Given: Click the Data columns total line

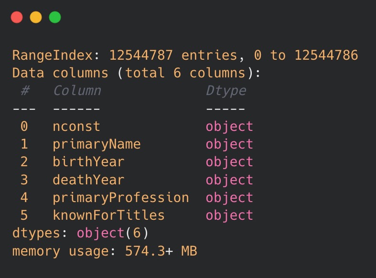Looking at the screenshot, I should 136,73.
